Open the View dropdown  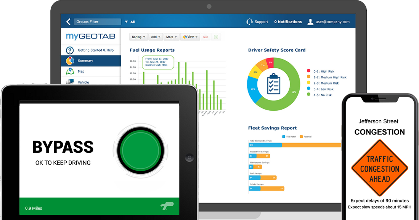point(190,37)
